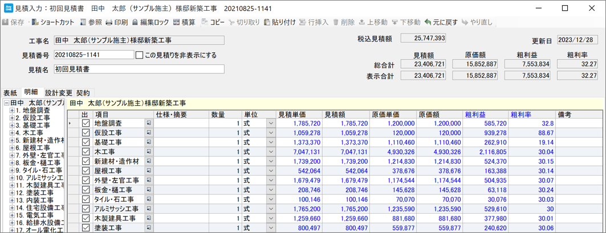Switch to the 設計変更 tab
606x233 pixels.
(58, 93)
